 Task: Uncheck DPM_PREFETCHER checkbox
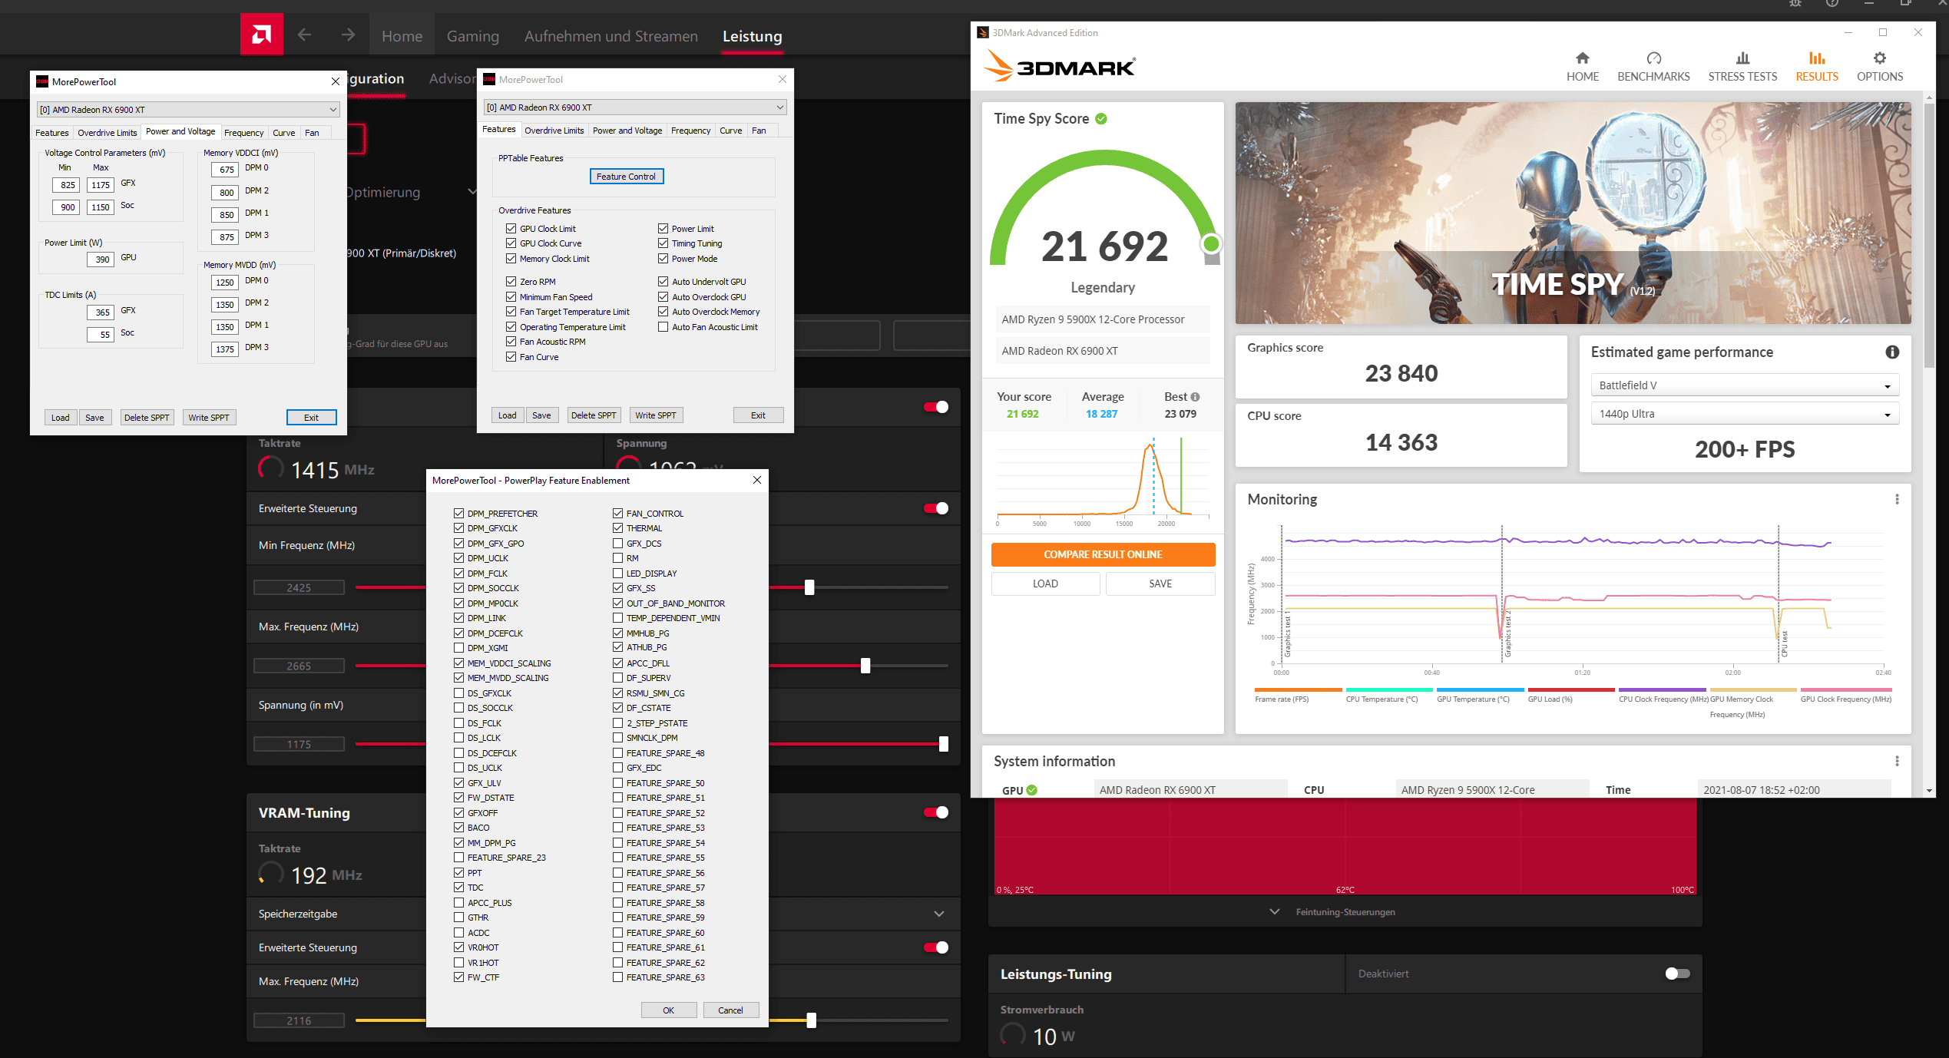[x=458, y=513]
